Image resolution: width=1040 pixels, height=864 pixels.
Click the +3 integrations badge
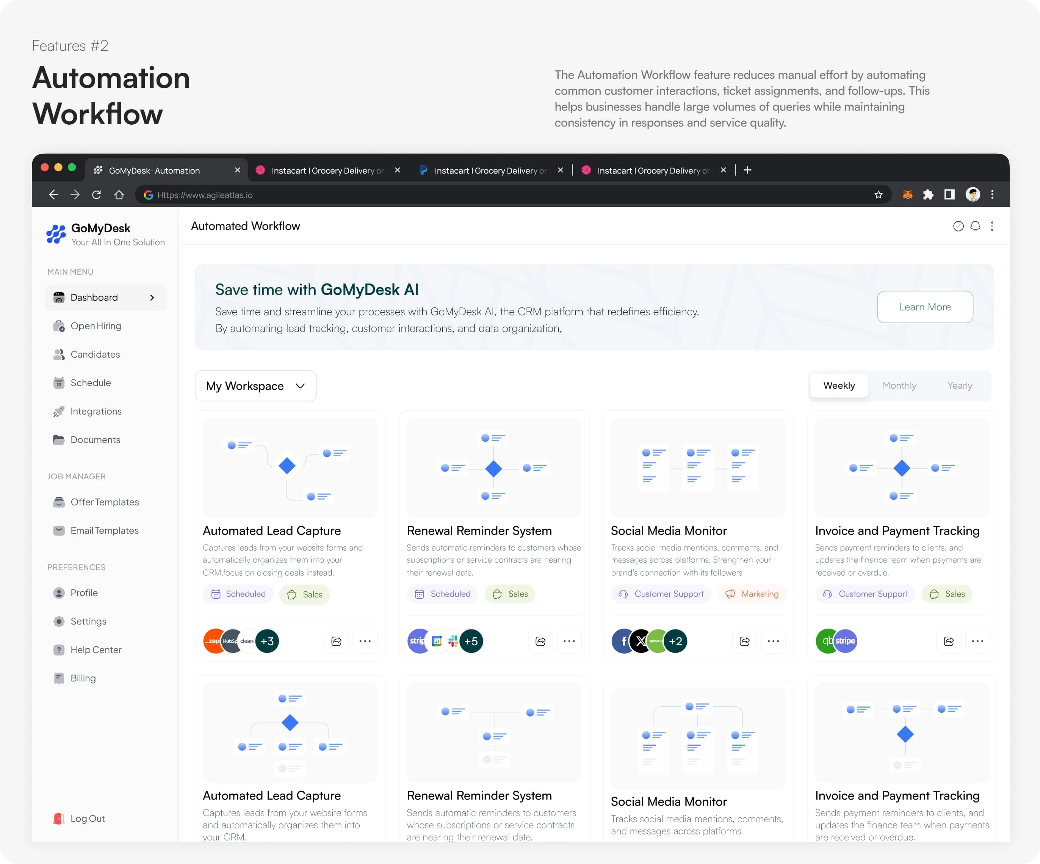268,641
